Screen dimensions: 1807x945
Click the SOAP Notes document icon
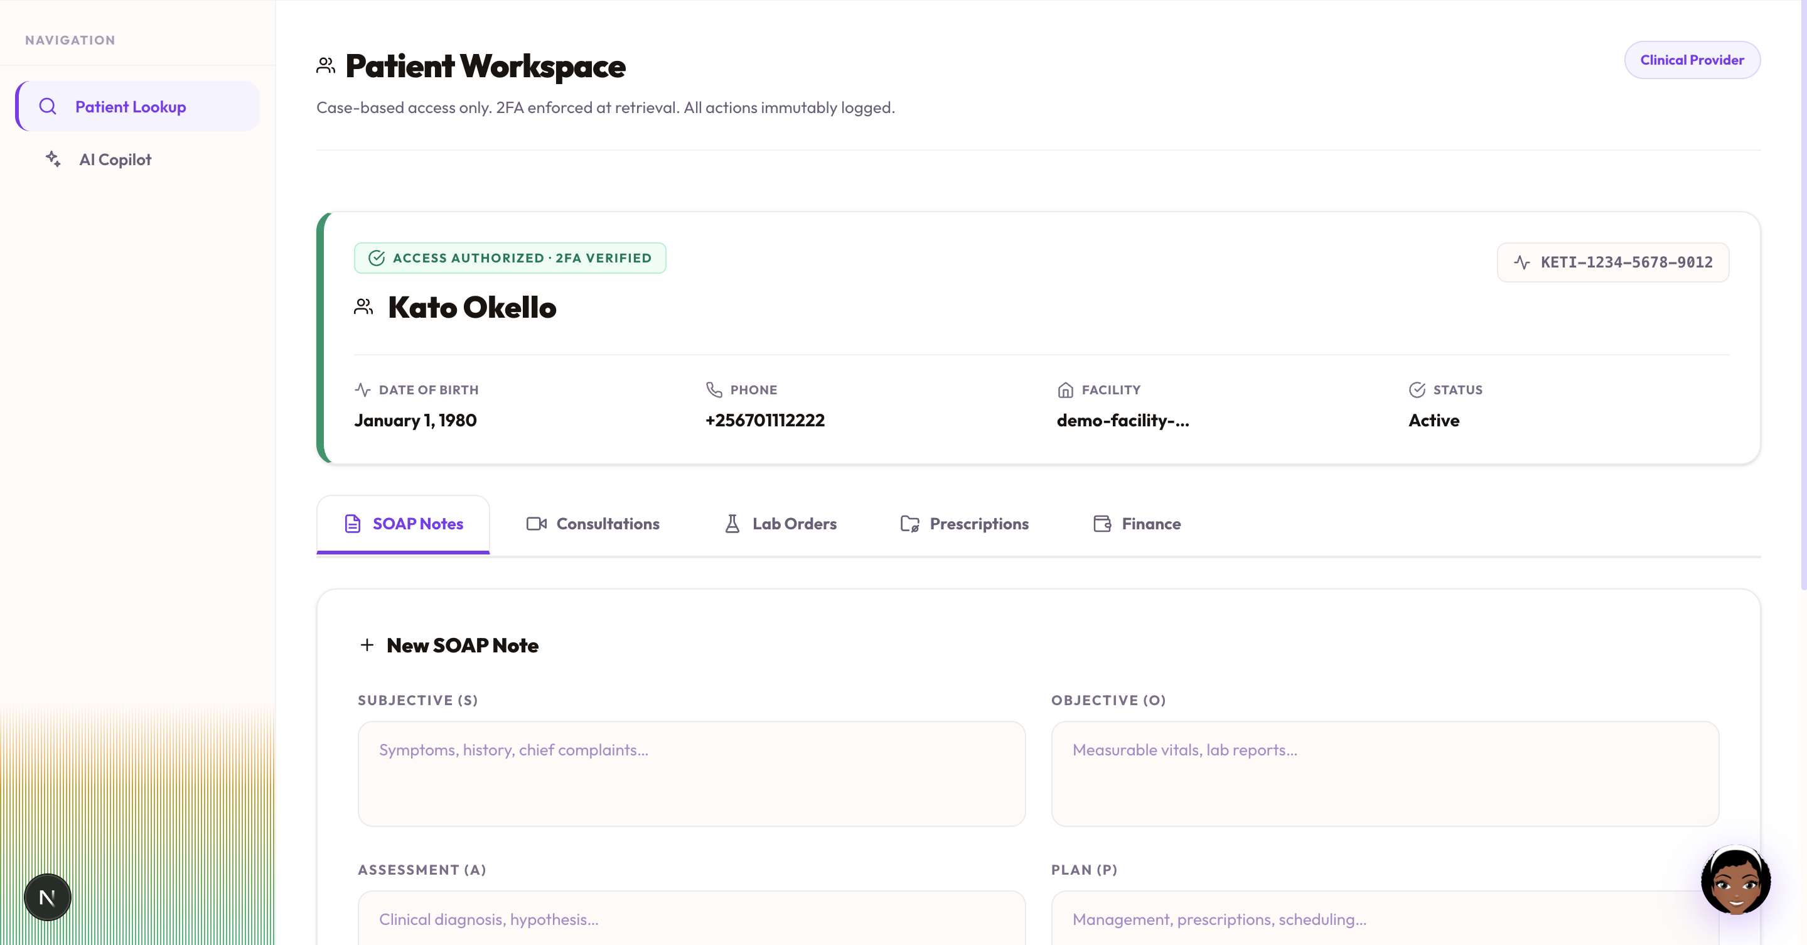pos(353,524)
